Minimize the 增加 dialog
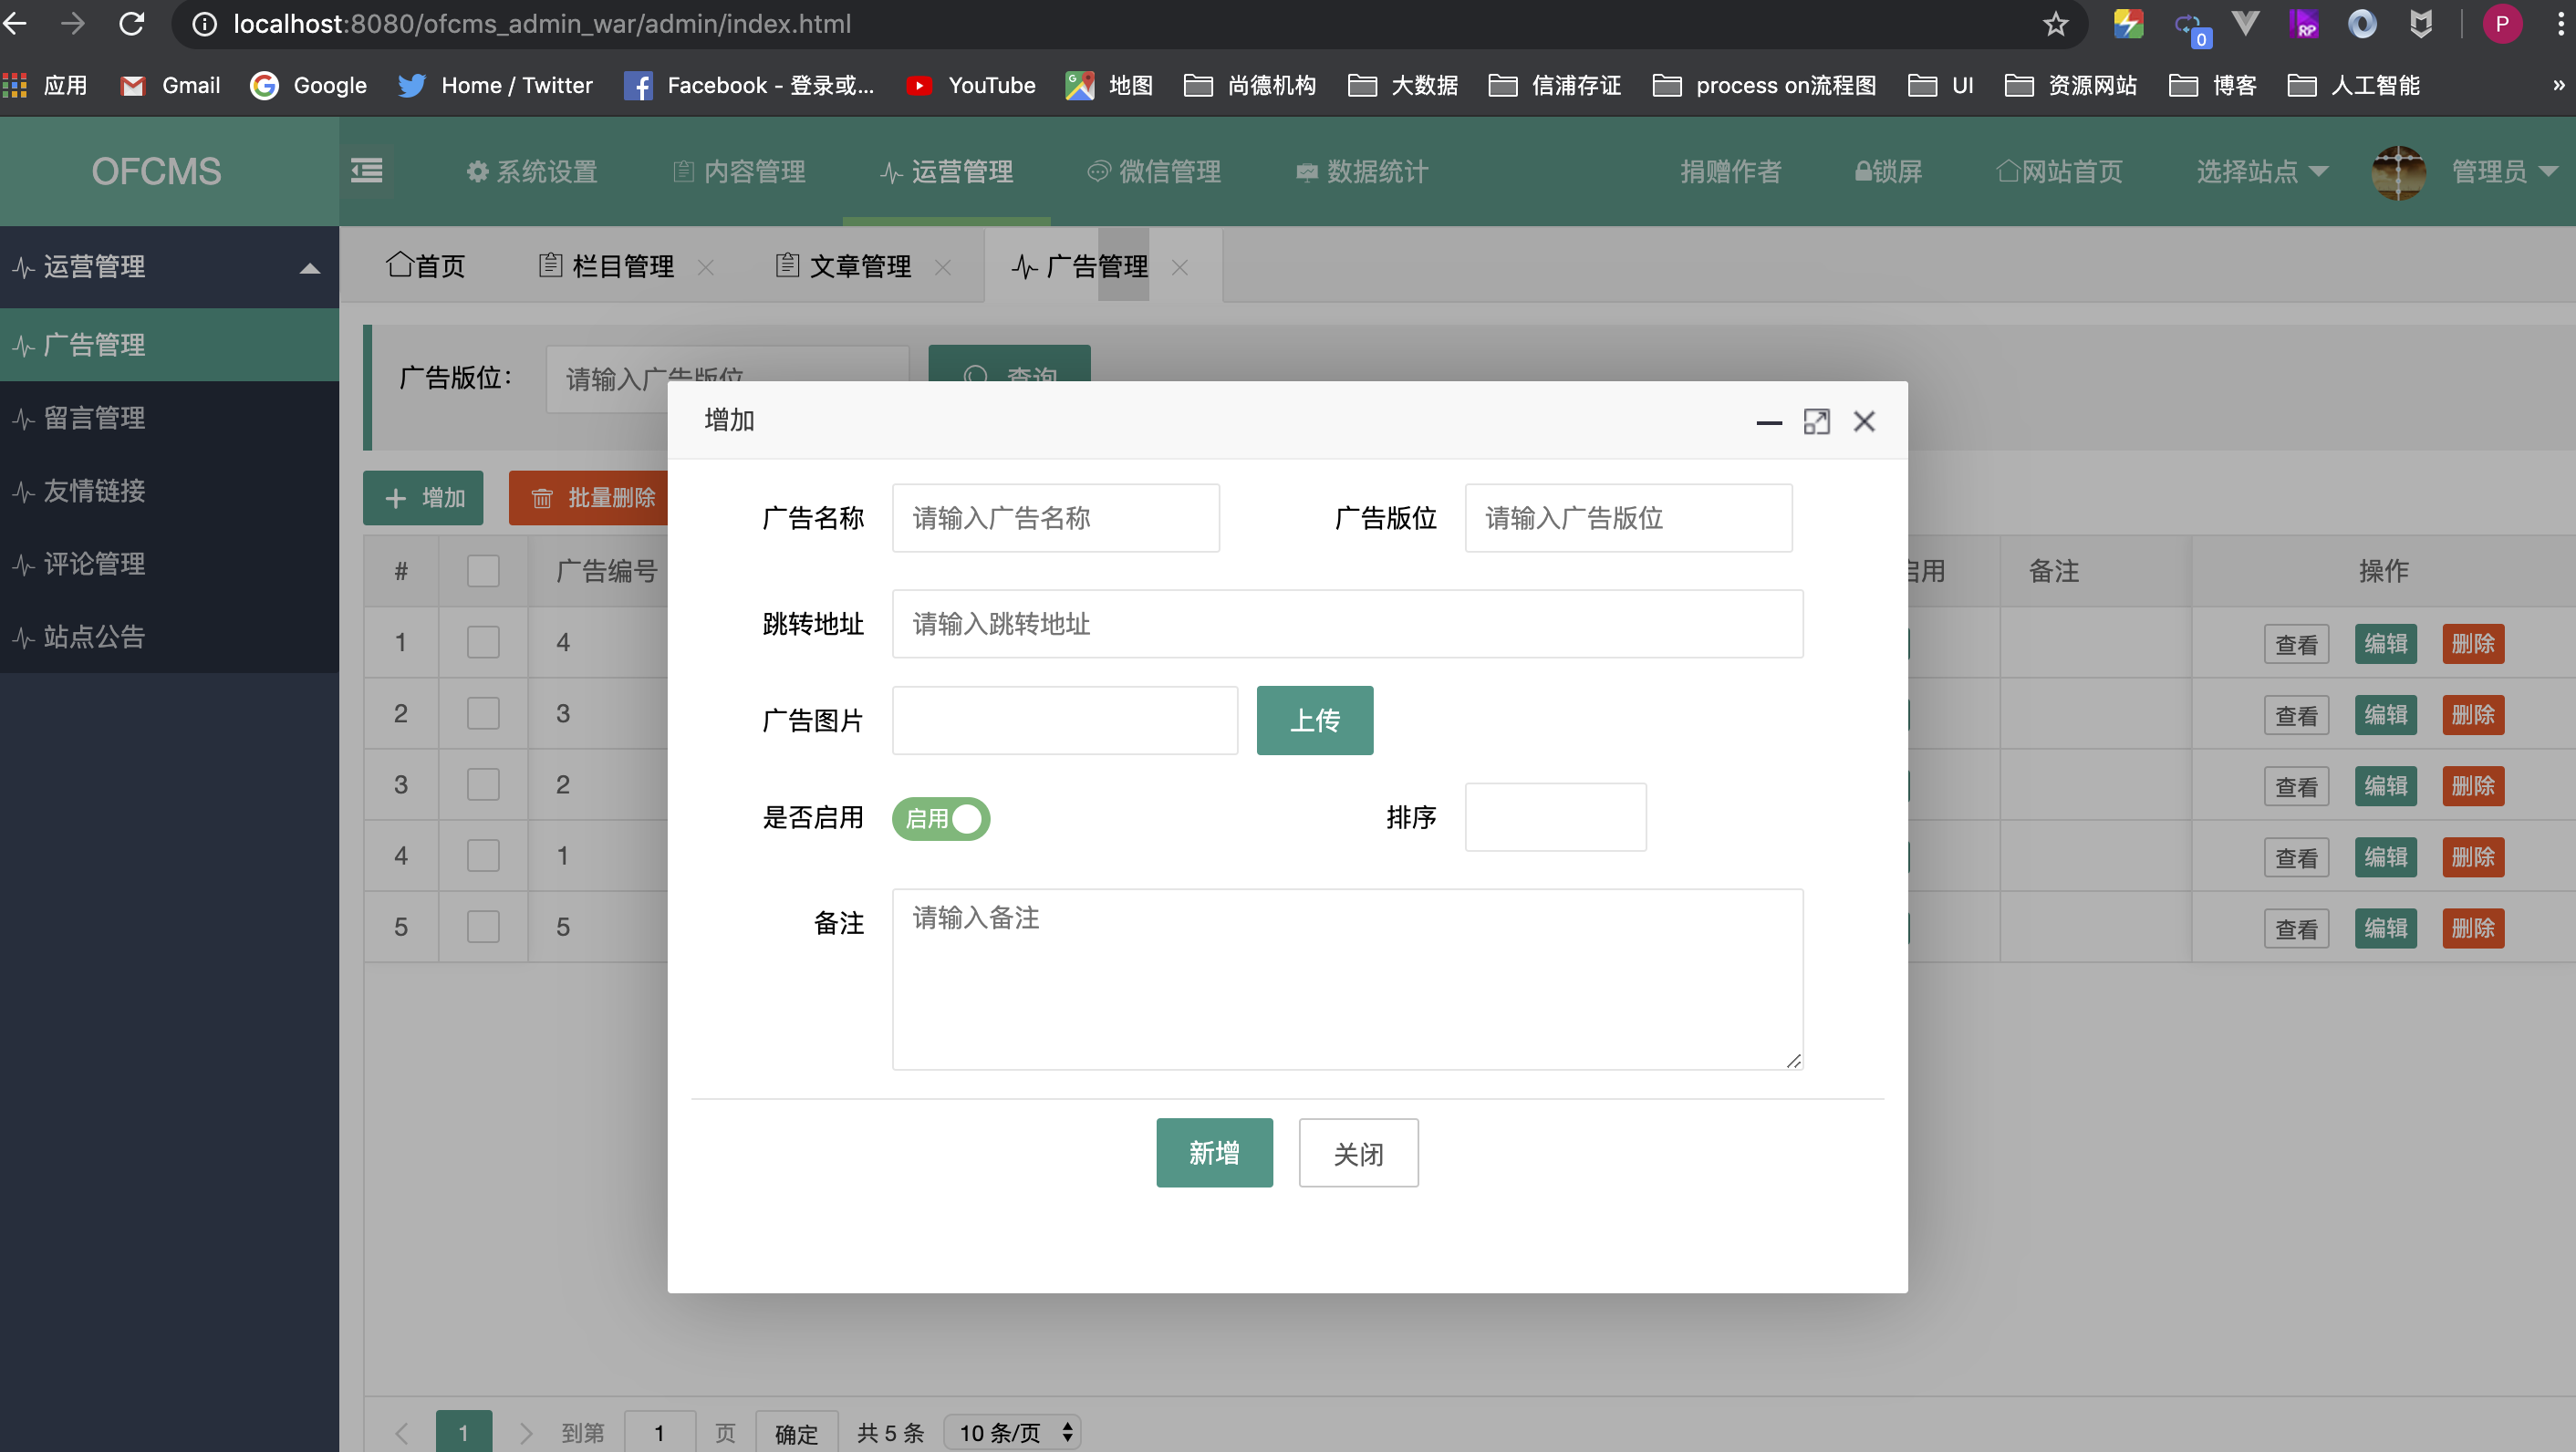Image resolution: width=2576 pixels, height=1452 pixels. [x=1768, y=423]
